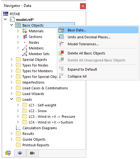140x159 pixels.
Task: Expand the Guide Objects folder
Action: pyautogui.click(x=12, y=139)
